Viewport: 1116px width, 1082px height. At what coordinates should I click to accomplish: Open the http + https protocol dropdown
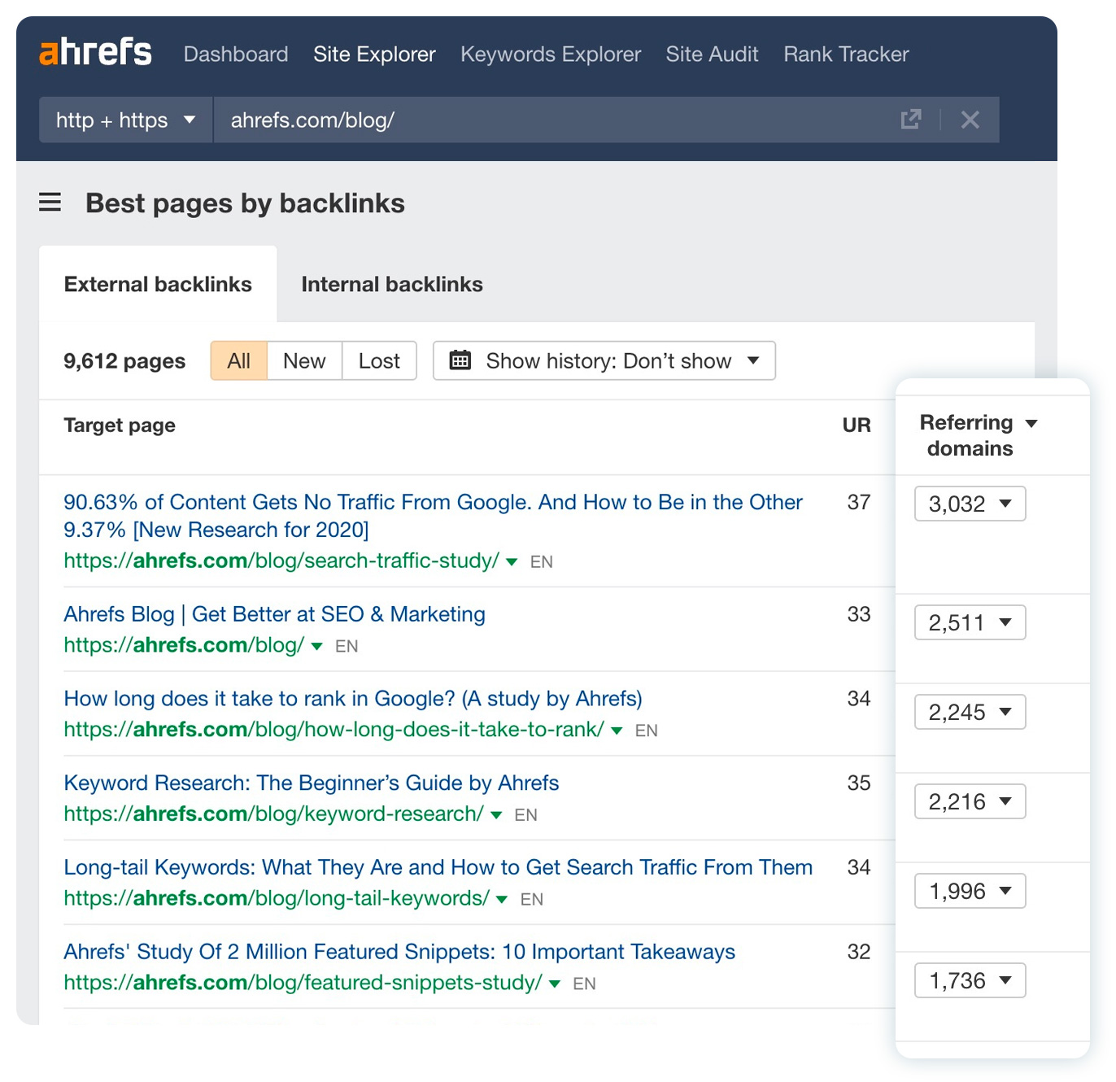pyautogui.click(x=126, y=120)
